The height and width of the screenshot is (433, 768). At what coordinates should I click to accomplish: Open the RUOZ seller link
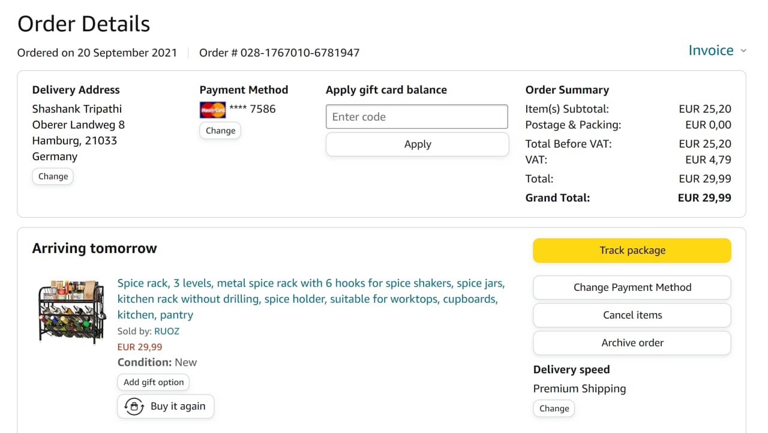click(x=167, y=331)
